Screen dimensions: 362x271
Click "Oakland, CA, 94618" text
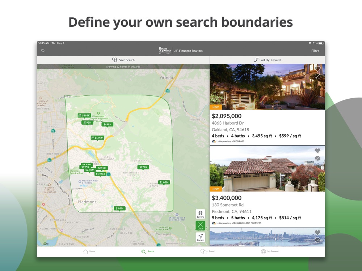230,129
